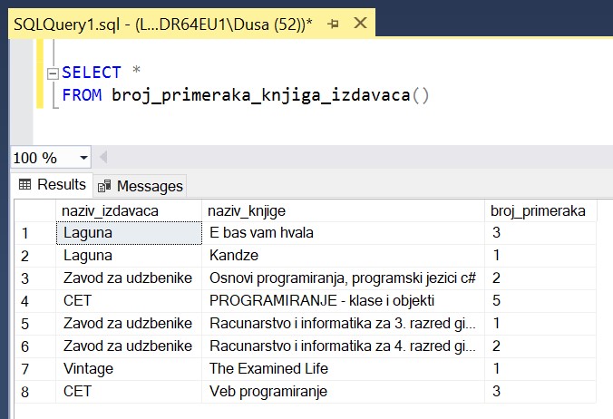Select row 4 by its row number

(x=26, y=300)
